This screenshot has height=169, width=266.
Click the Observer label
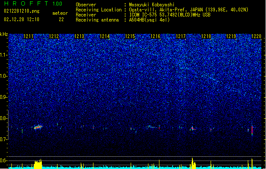click(x=86, y=5)
